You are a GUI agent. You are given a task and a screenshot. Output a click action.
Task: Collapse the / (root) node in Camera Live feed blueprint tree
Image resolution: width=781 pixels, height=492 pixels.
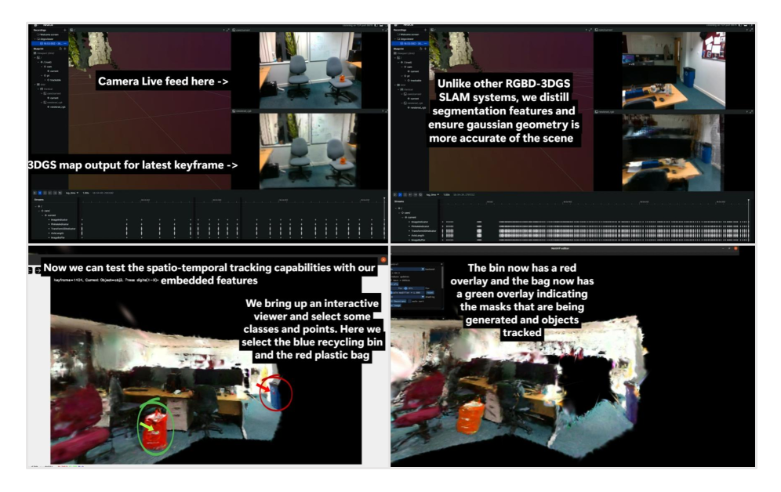coord(38,62)
